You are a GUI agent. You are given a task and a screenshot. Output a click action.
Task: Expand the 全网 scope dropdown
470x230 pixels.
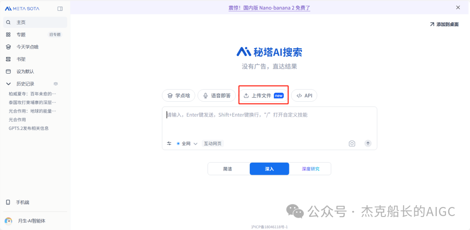tap(187, 143)
